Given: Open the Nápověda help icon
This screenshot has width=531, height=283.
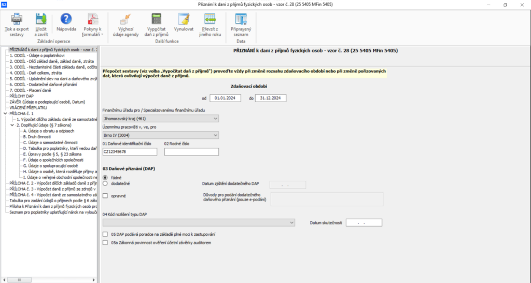Looking at the screenshot, I should 66,20.
